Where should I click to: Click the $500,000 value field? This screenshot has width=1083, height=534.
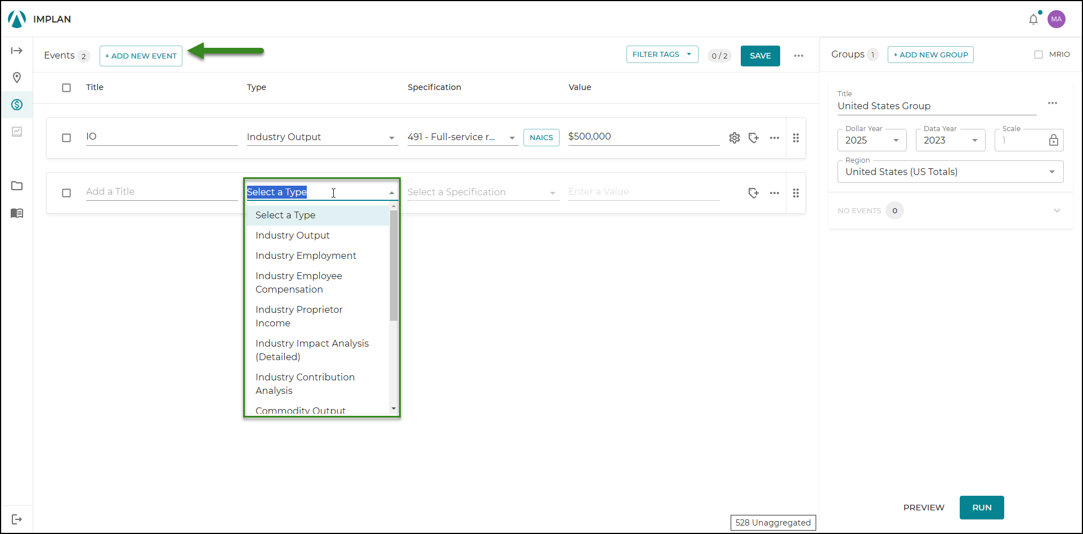coord(644,137)
